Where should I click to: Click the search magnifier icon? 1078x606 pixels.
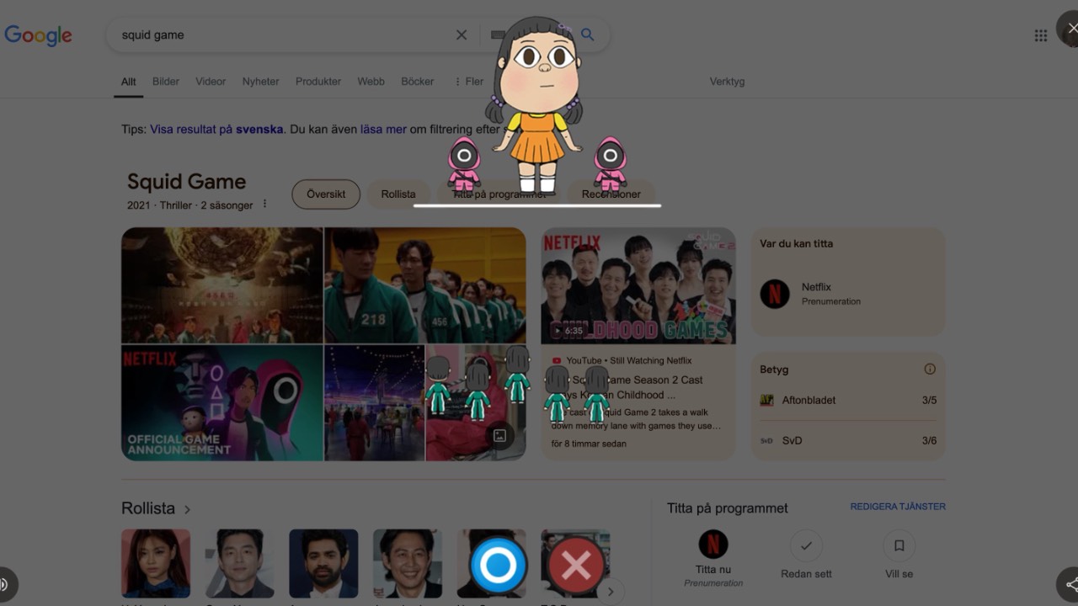[587, 35]
